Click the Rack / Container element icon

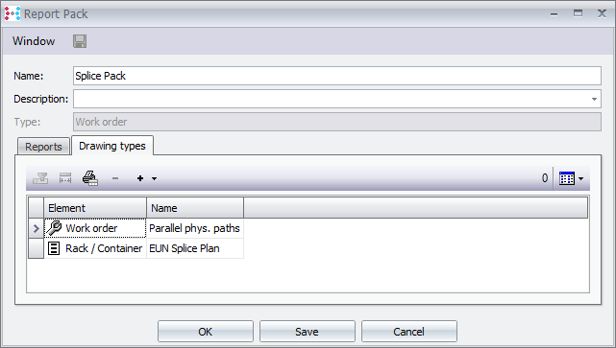tap(54, 248)
